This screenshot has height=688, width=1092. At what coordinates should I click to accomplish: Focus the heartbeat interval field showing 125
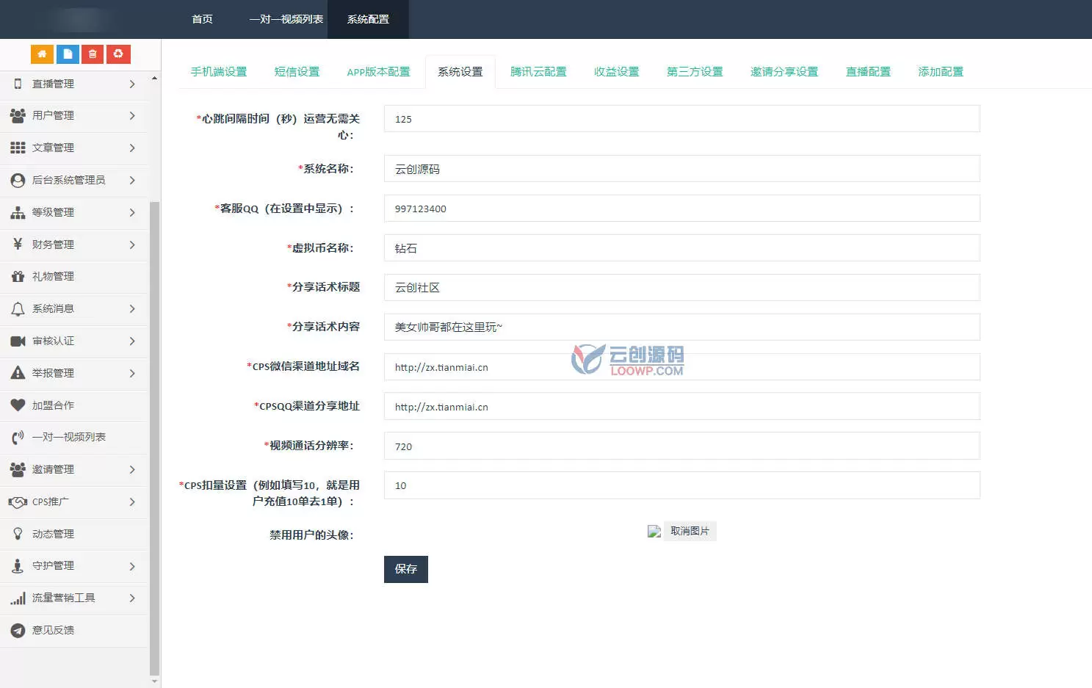(x=681, y=119)
